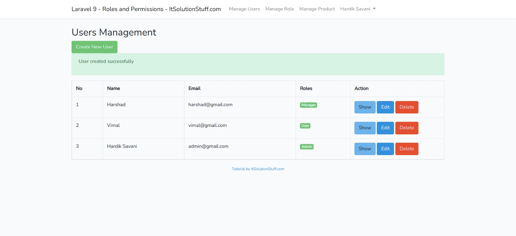Click the green User role badge
Image resolution: width=516 pixels, height=236 pixels.
click(x=305, y=126)
